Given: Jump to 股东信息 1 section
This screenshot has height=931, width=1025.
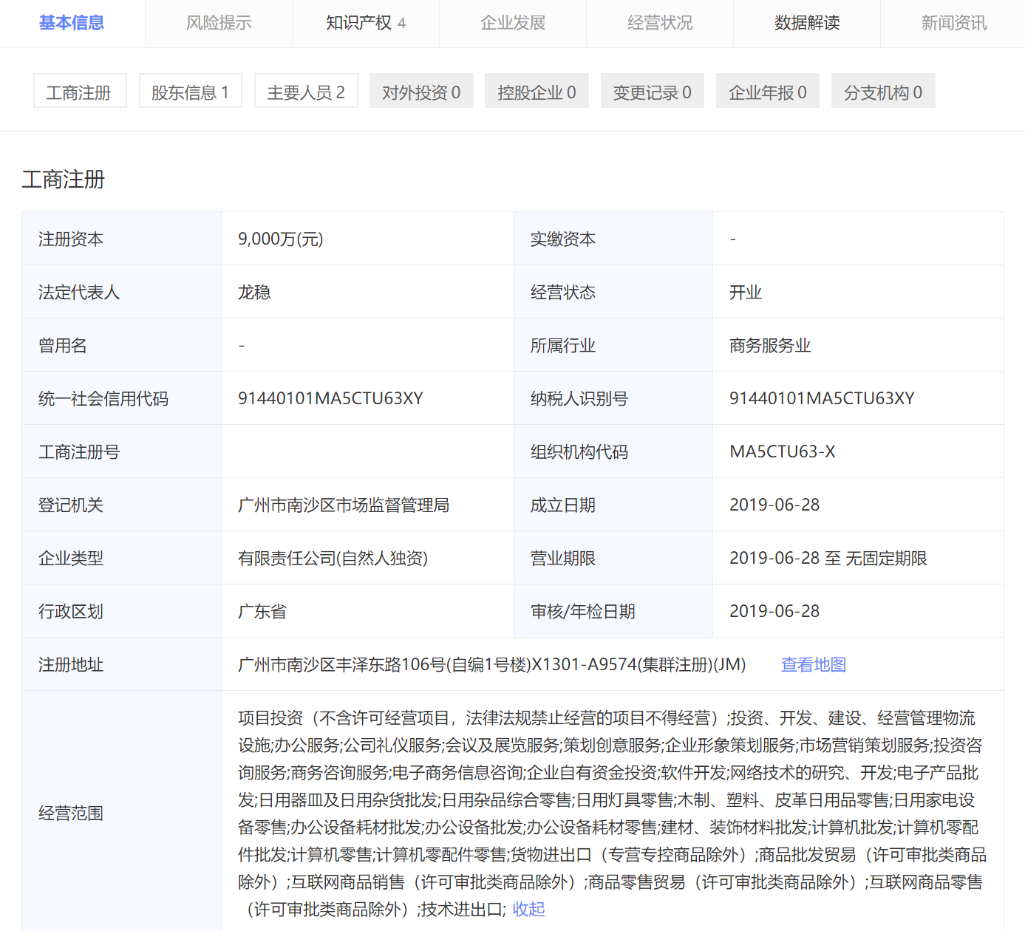Looking at the screenshot, I should 191,92.
